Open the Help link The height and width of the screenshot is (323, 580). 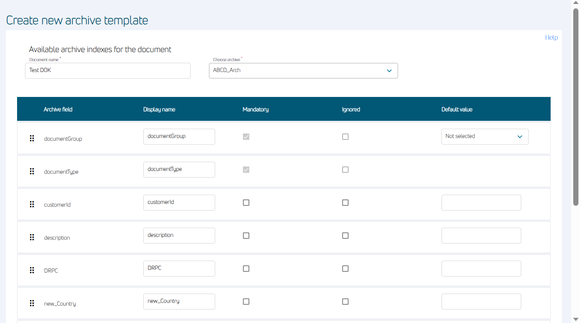[551, 37]
